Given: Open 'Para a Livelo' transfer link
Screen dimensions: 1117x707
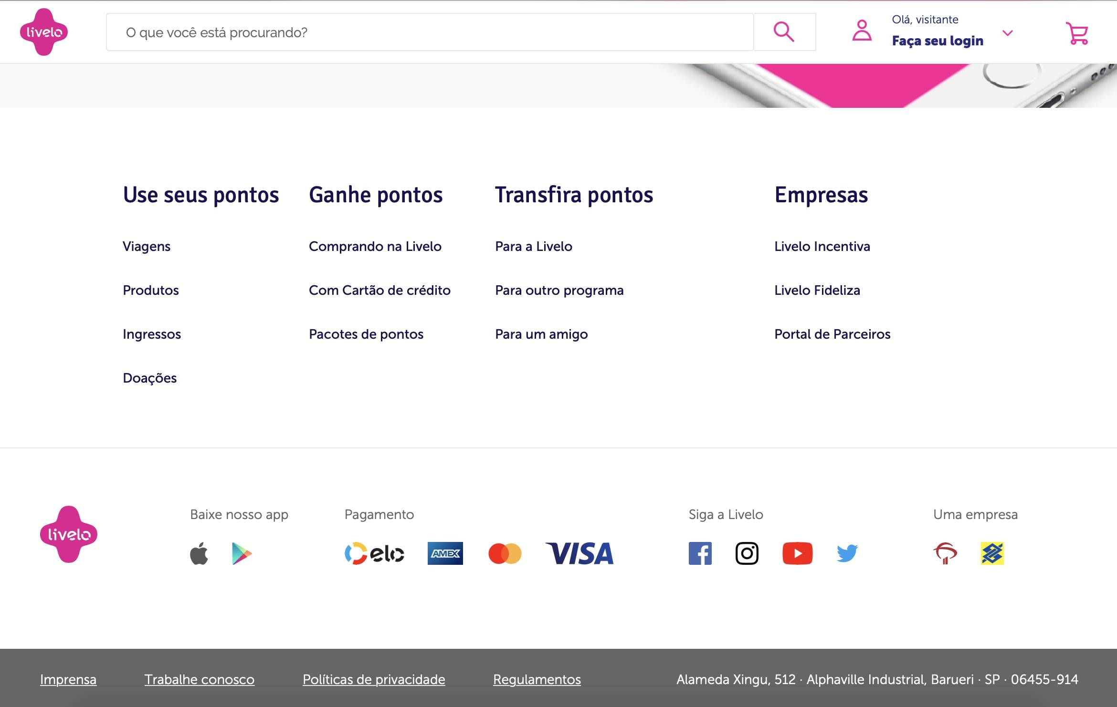Looking at the screenshot, I should (534, 247).
